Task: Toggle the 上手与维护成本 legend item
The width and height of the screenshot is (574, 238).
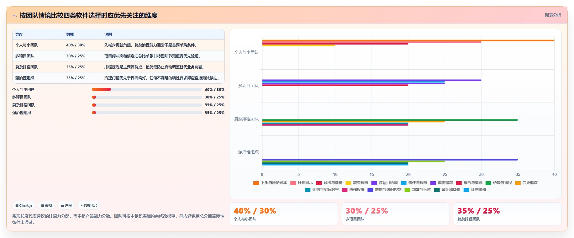Action: [x=270, y=183]
